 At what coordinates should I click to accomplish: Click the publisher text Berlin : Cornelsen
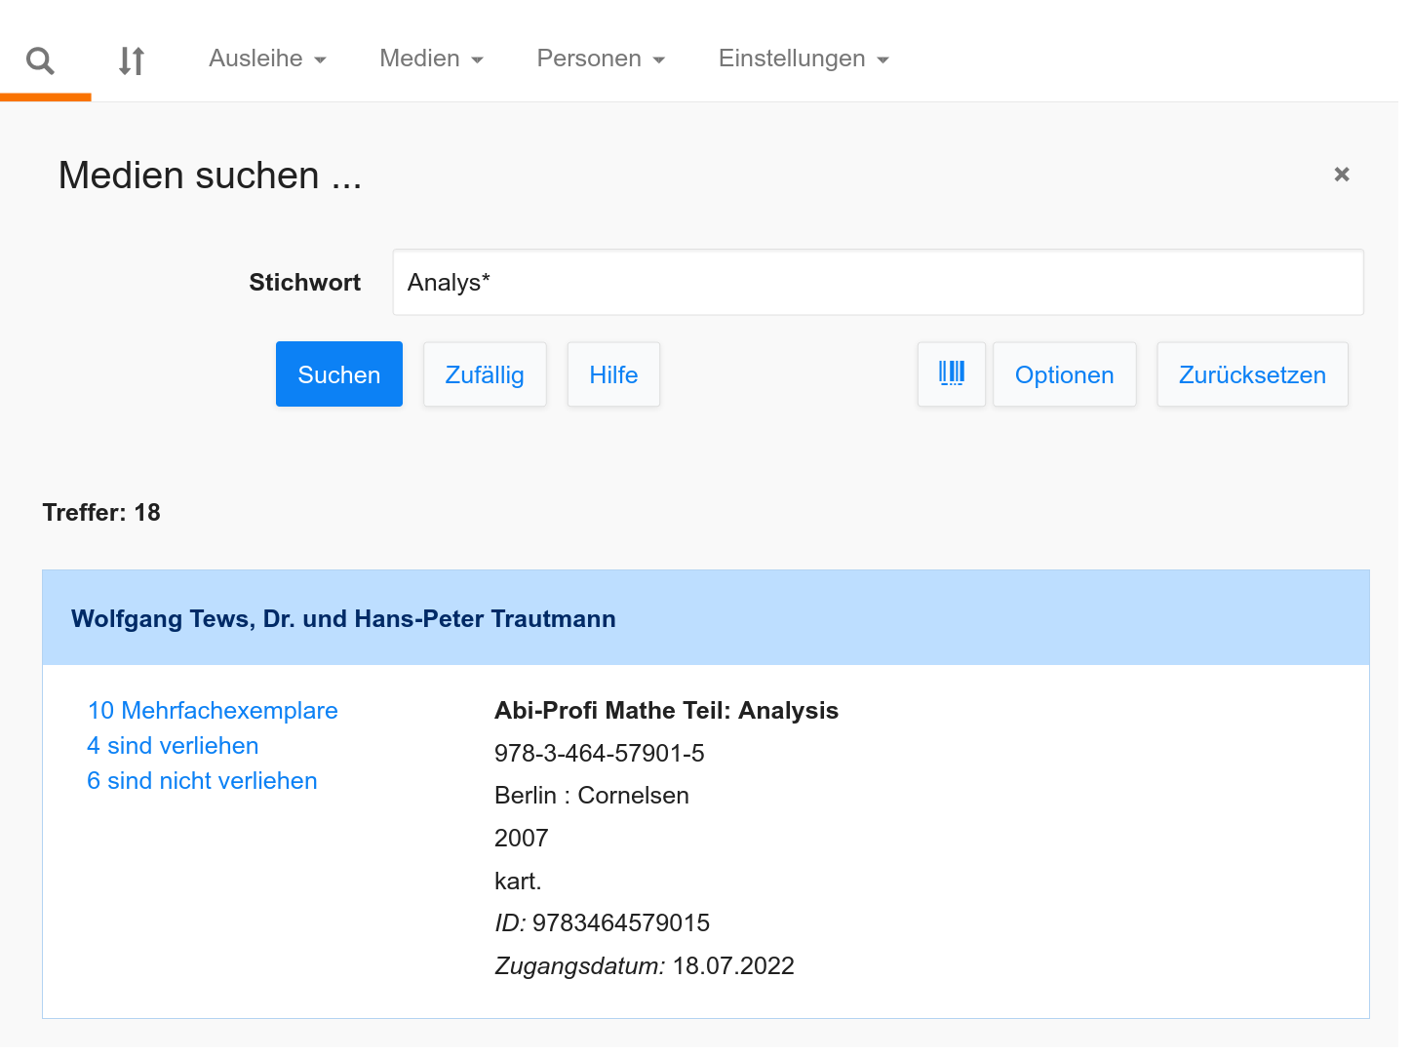(x=592, y=796)
